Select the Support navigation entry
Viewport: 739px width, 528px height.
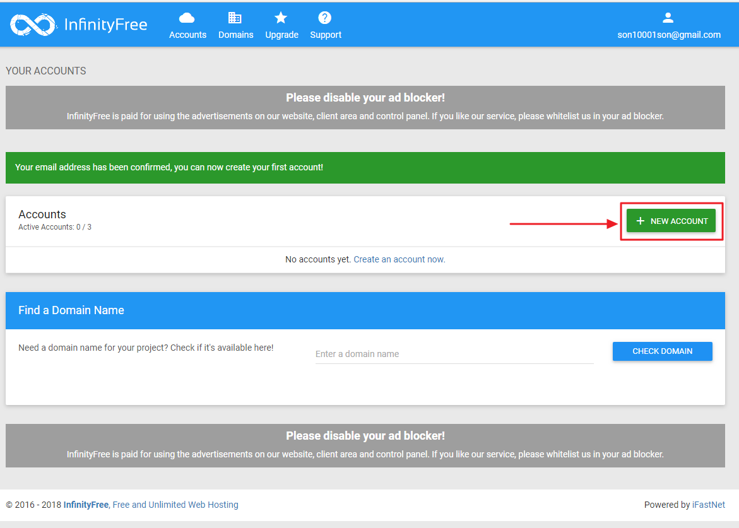pos(325,35)
